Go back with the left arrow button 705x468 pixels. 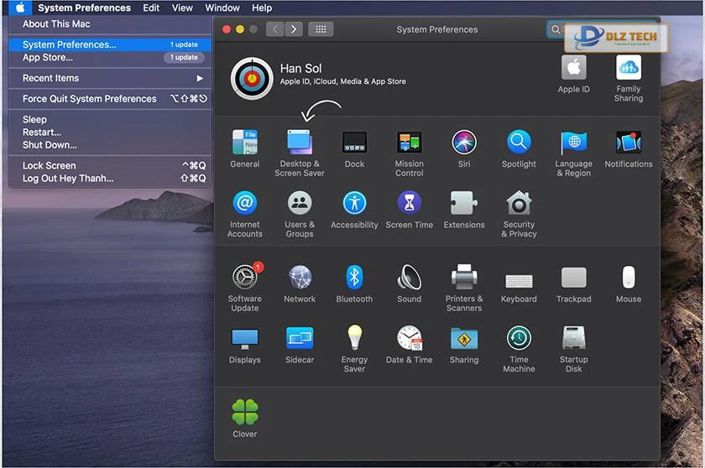coord(275,29)
